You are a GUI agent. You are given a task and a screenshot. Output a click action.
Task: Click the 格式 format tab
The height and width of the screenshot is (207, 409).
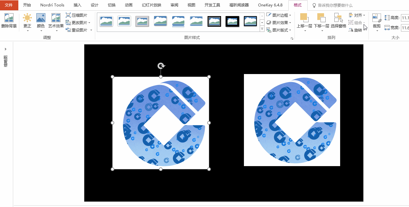coord(298,5)
